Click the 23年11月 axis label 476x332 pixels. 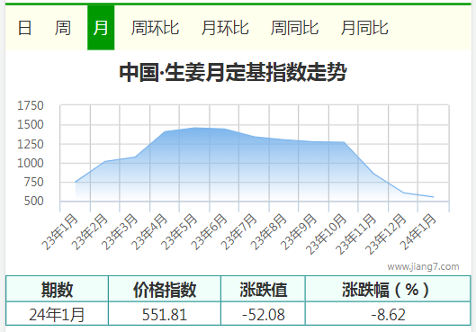355,234
